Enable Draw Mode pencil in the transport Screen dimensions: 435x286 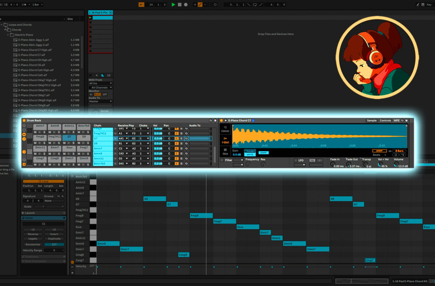(200, 5)
